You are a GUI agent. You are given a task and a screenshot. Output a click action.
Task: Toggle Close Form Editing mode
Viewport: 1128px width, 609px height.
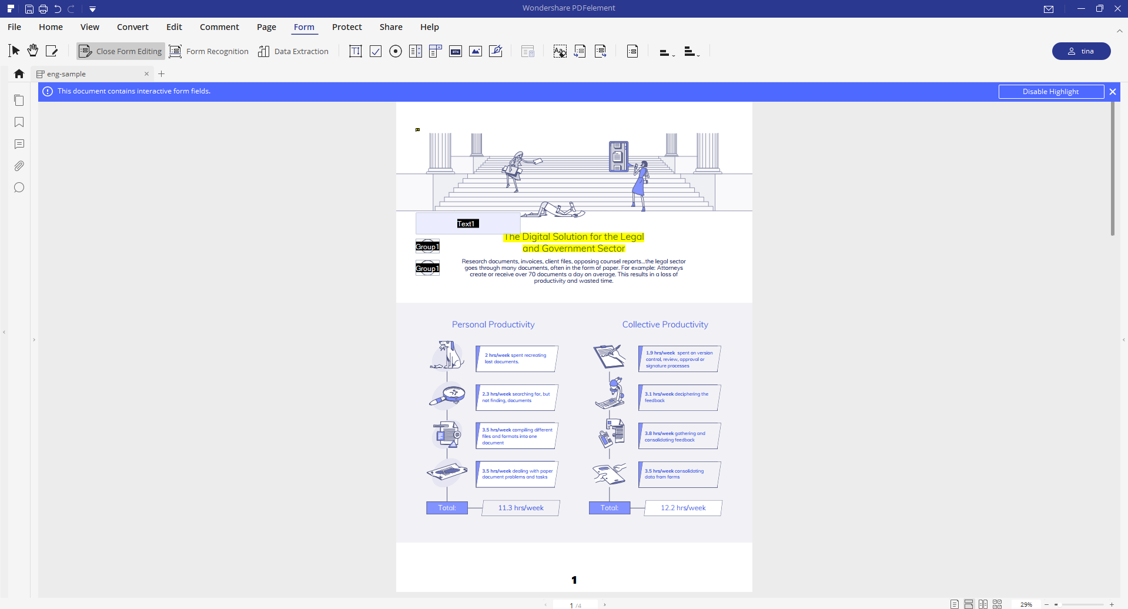pos(120,51)
